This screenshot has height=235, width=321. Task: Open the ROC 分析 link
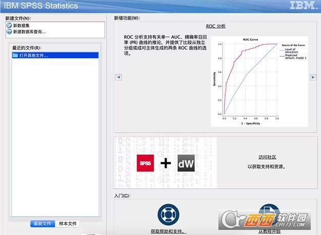click(215, 26)
